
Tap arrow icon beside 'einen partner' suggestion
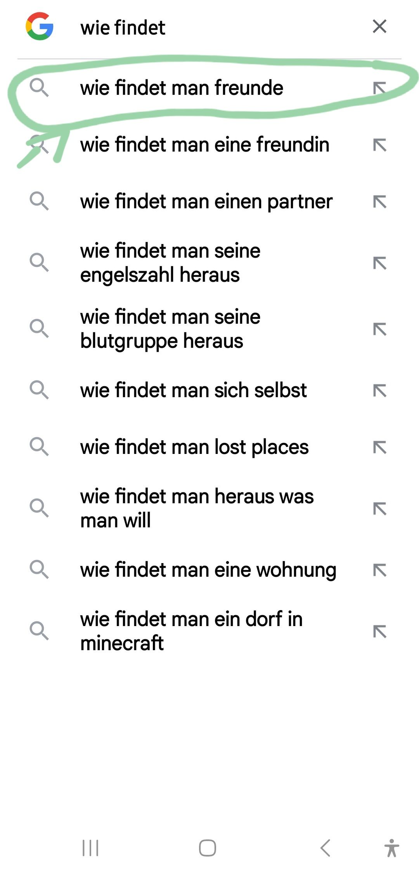[x=380, y=202]
